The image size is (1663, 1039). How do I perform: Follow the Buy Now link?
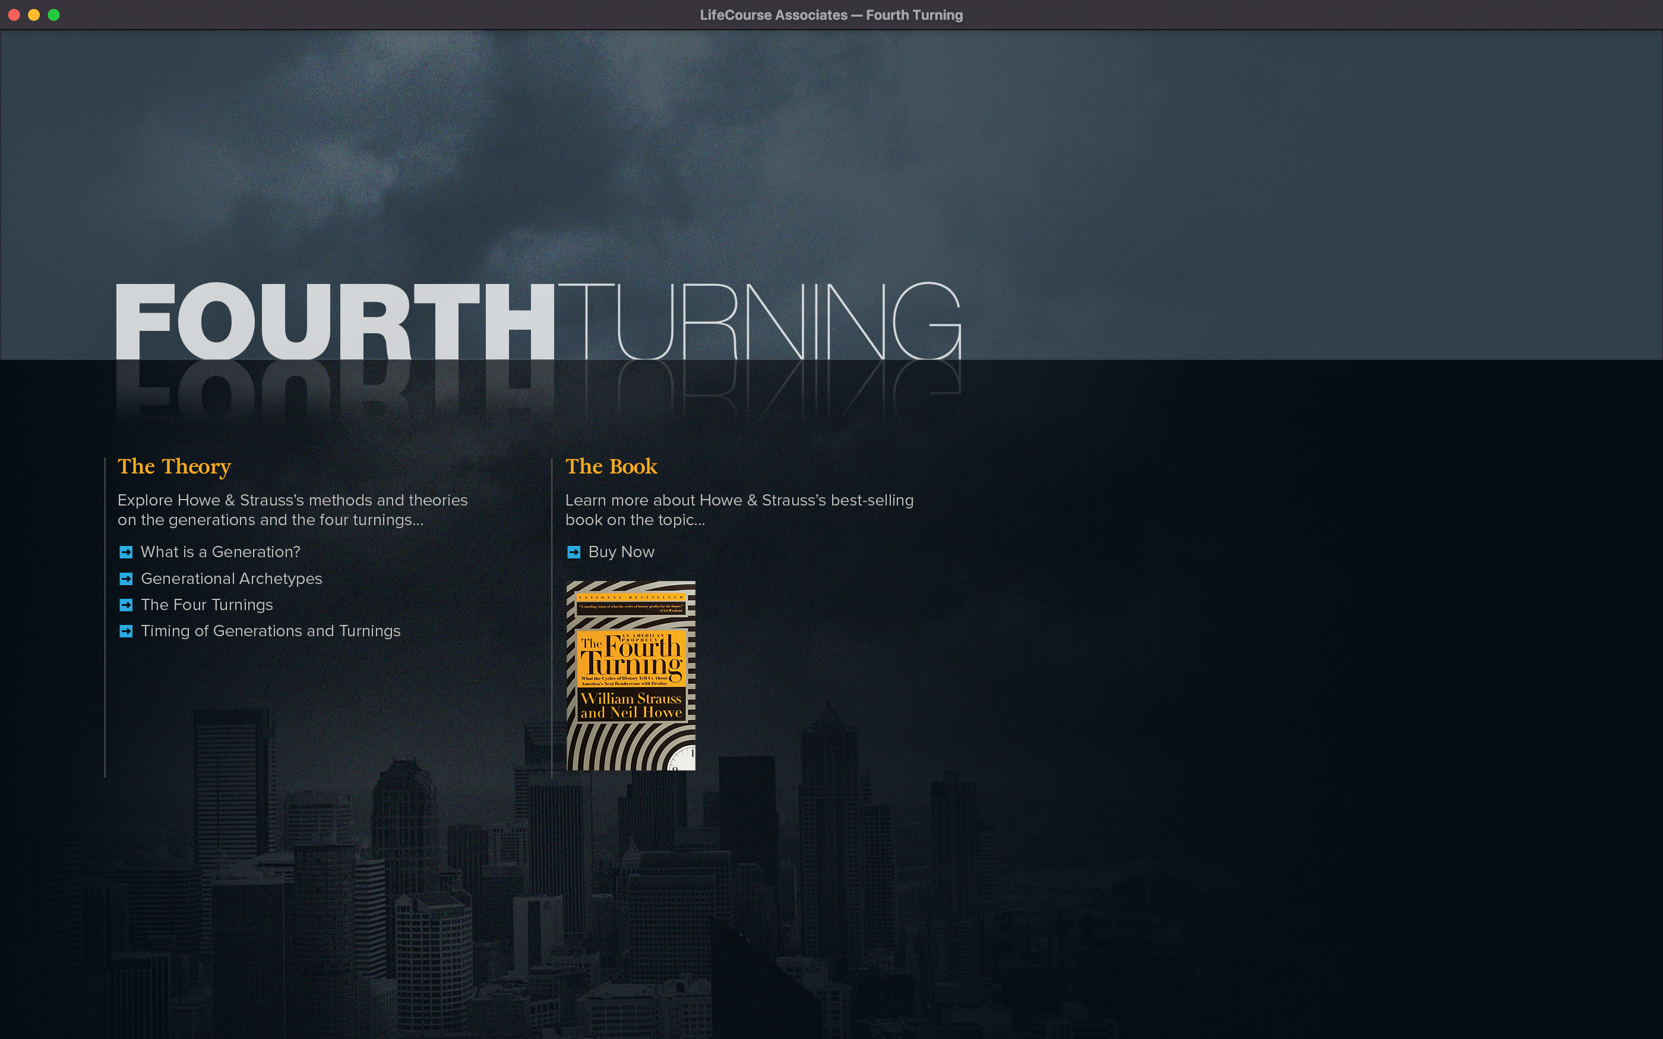[621, 552]
